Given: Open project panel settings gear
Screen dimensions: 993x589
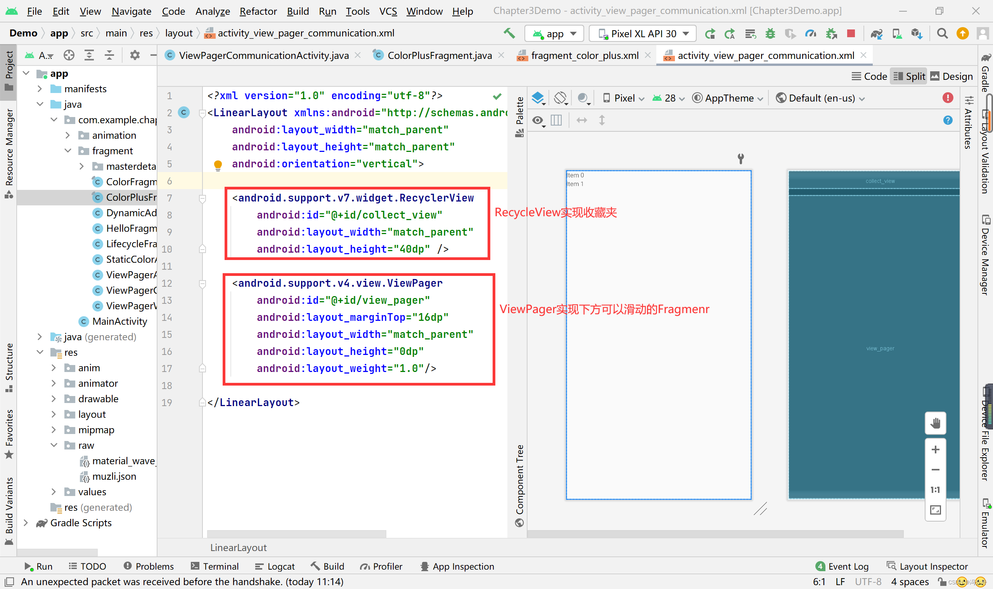Looking at the screenshot, I should pyautogui.click(x=135, y=55).
